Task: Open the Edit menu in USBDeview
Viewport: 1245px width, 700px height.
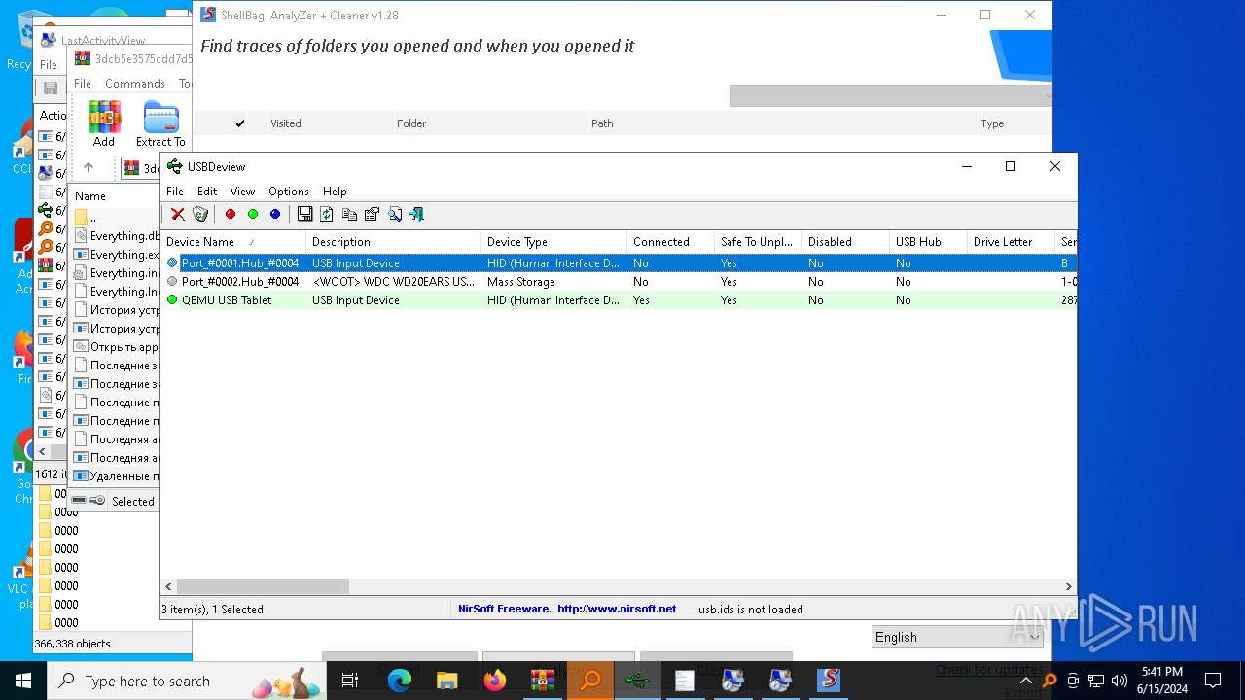Action: tap(207, 192)
